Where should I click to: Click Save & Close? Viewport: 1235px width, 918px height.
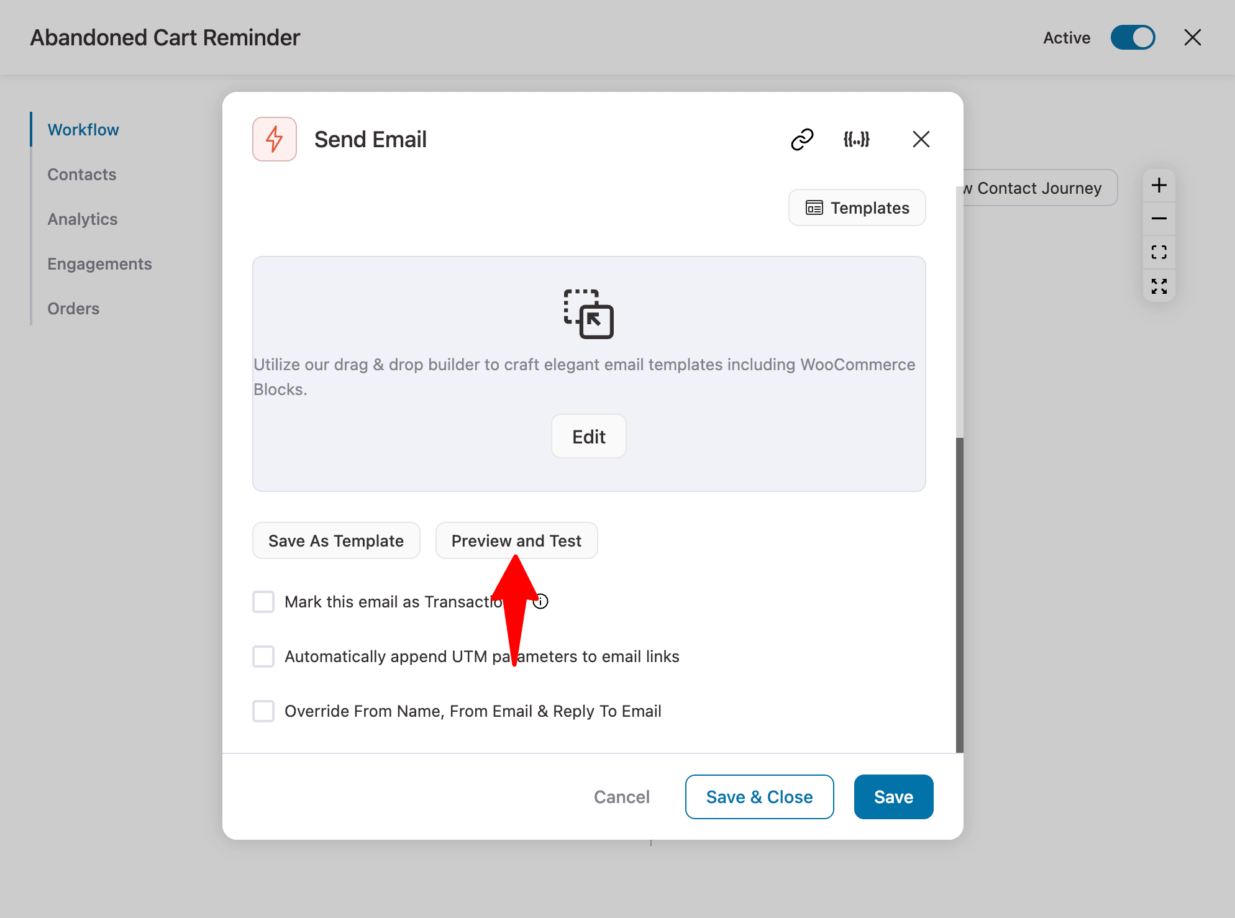click(x=759, y=797)
